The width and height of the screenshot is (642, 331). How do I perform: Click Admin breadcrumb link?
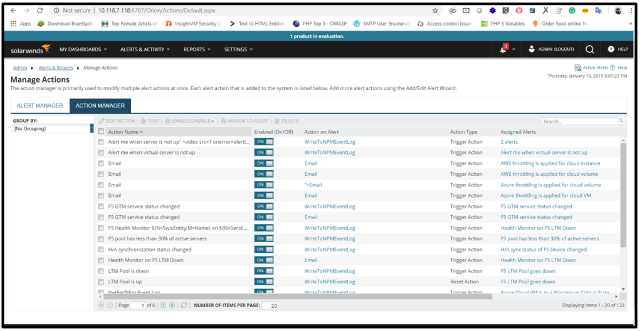20,68
